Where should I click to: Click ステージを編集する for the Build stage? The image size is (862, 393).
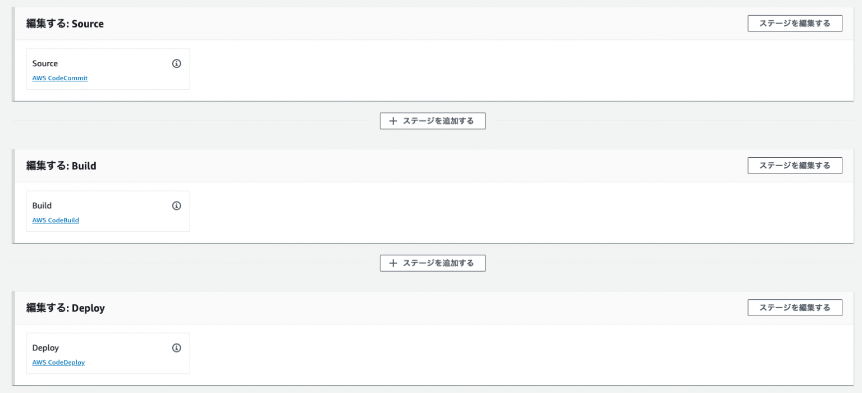pos(795,165)
